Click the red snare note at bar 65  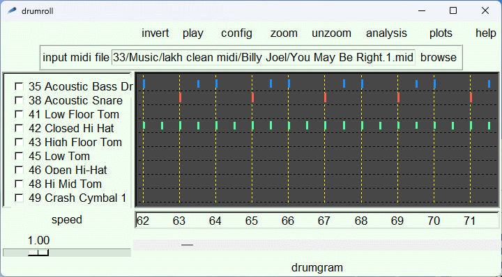(253, 97)
